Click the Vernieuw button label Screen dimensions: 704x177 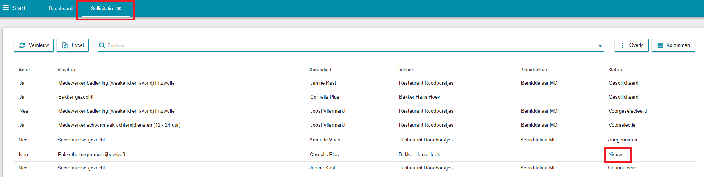[39, 45]
